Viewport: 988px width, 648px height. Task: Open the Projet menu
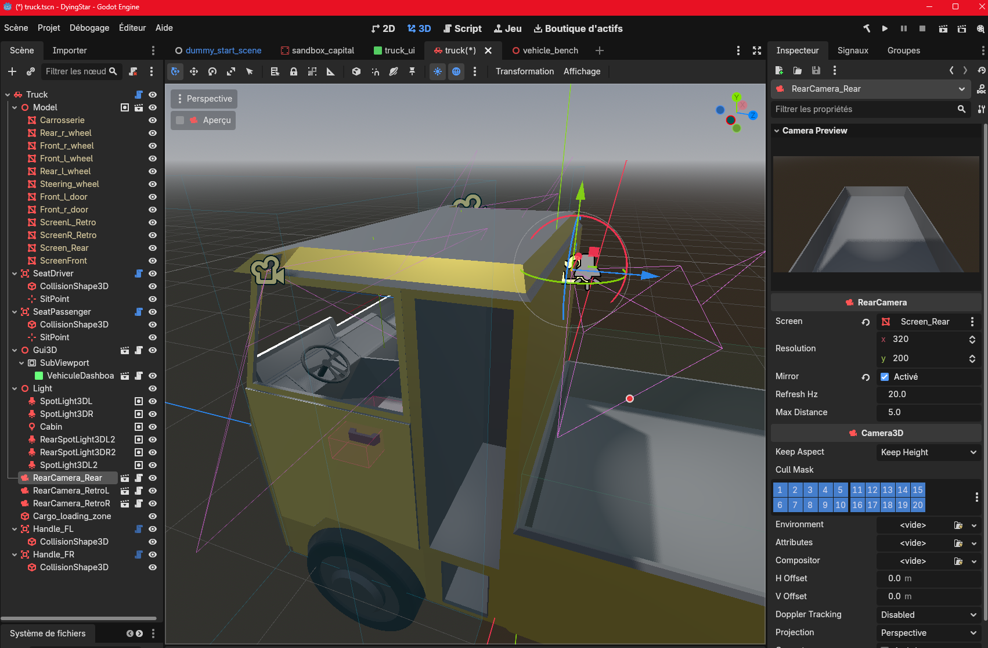[x=49, y=28]
